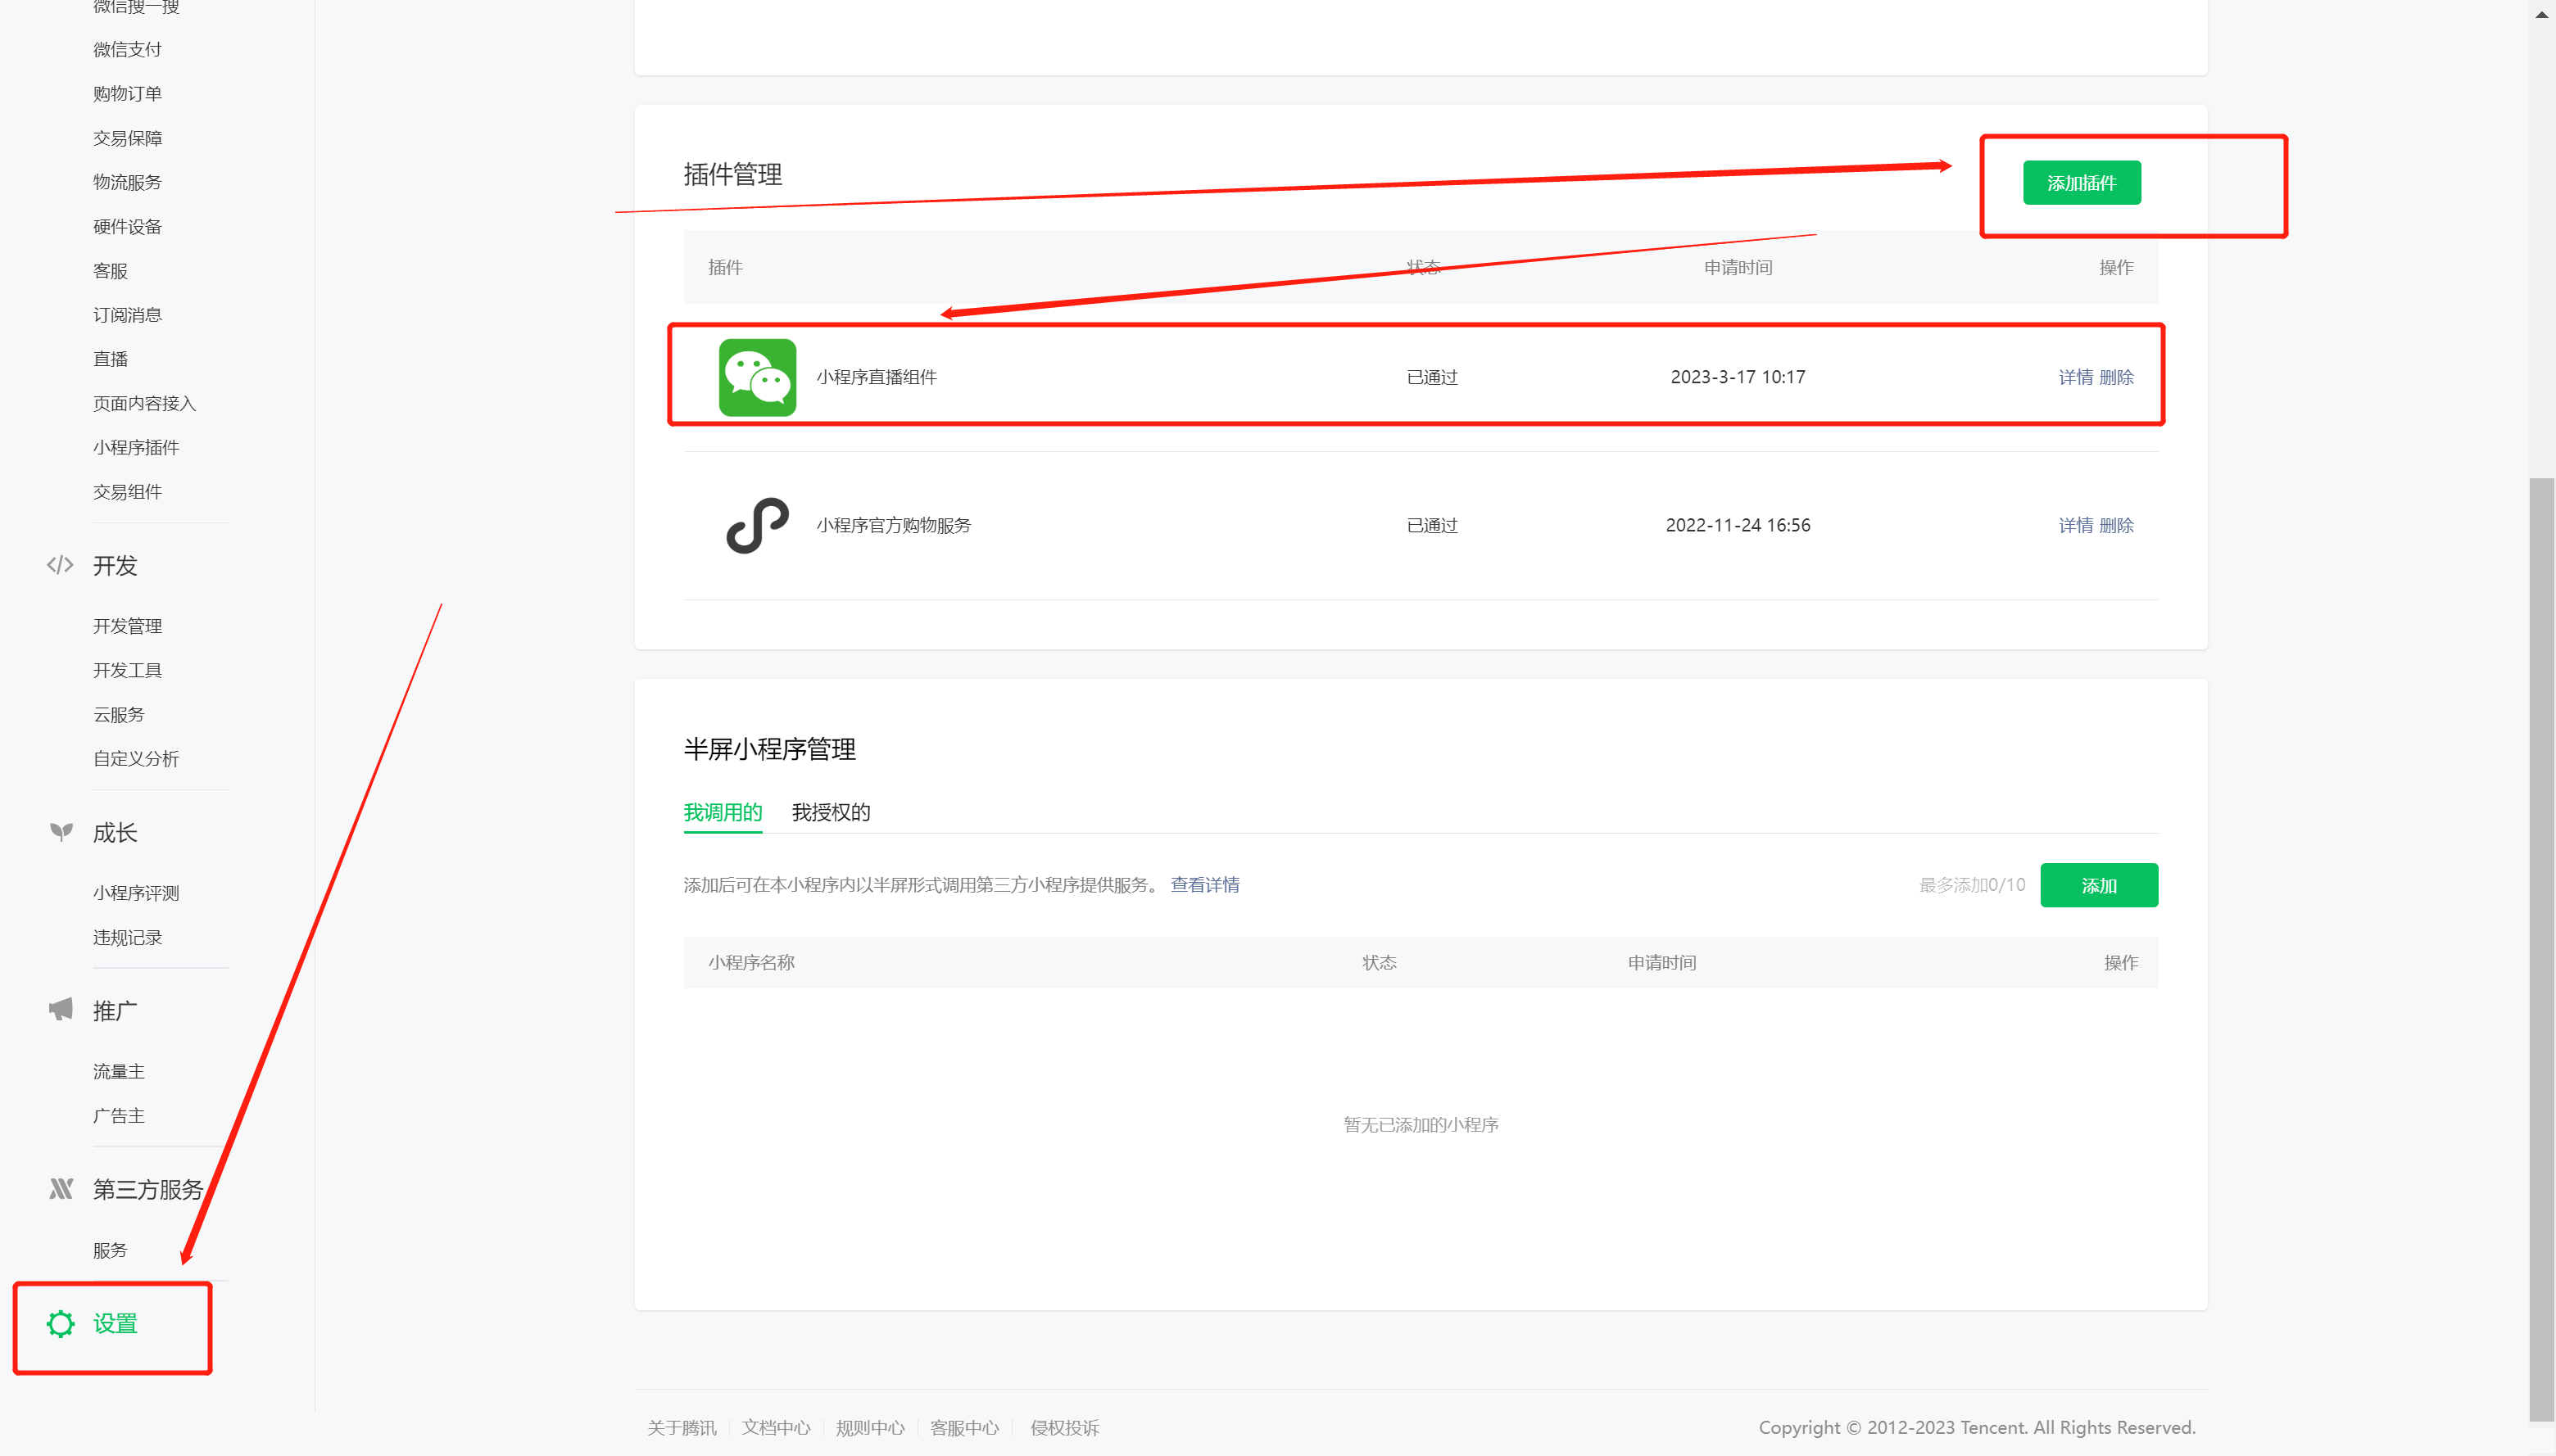Click the 小程序官方购物服务 mini program icon
Screen dimensions: 2556x1456
point(757,525)
